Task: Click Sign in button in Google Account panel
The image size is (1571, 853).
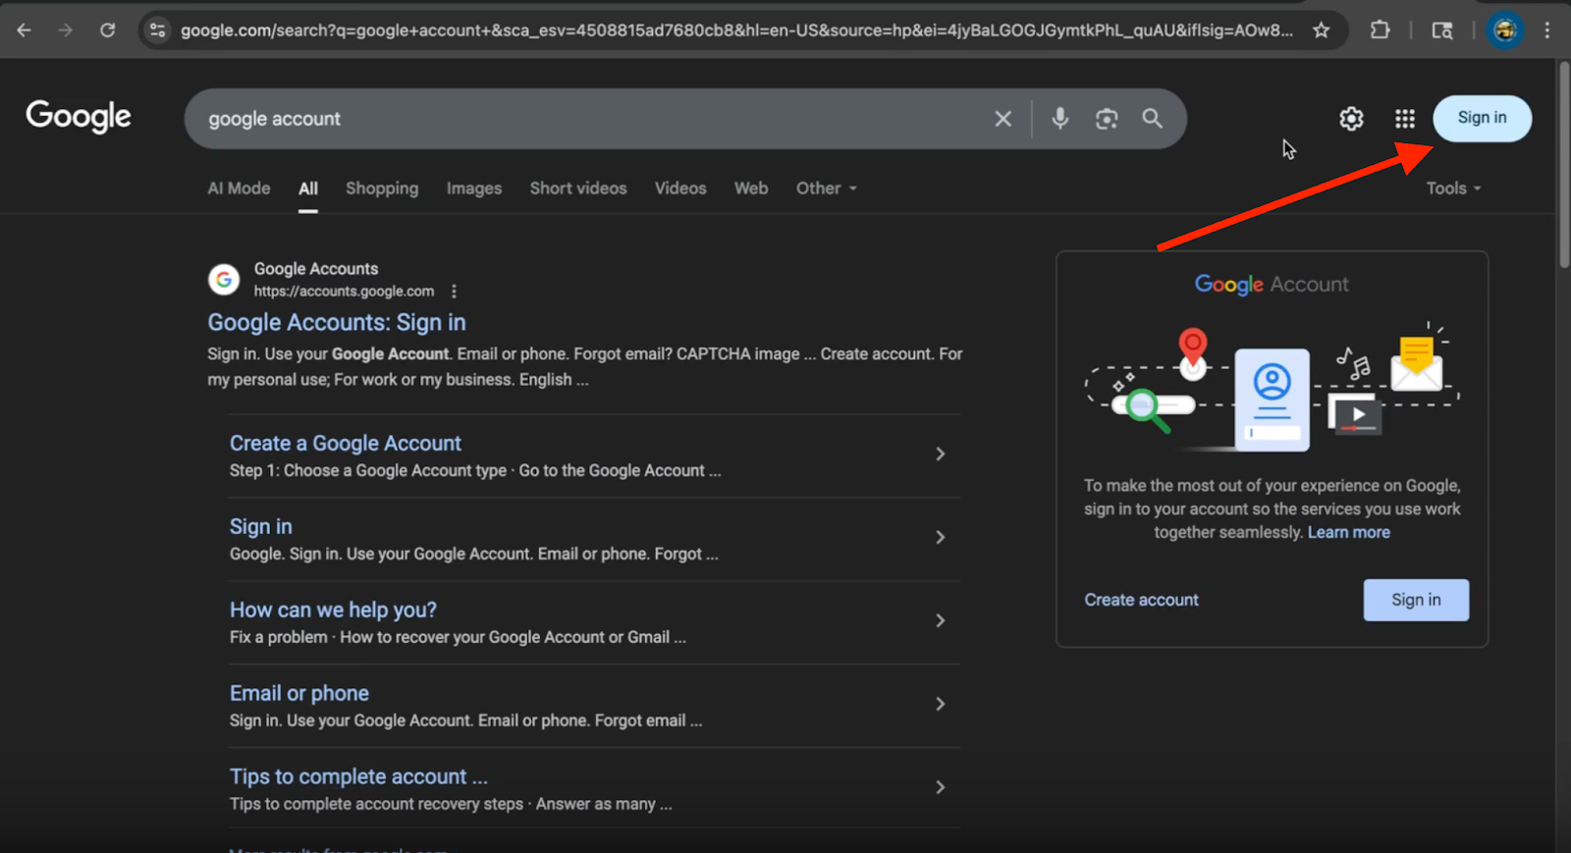Action: [1416, 600]
